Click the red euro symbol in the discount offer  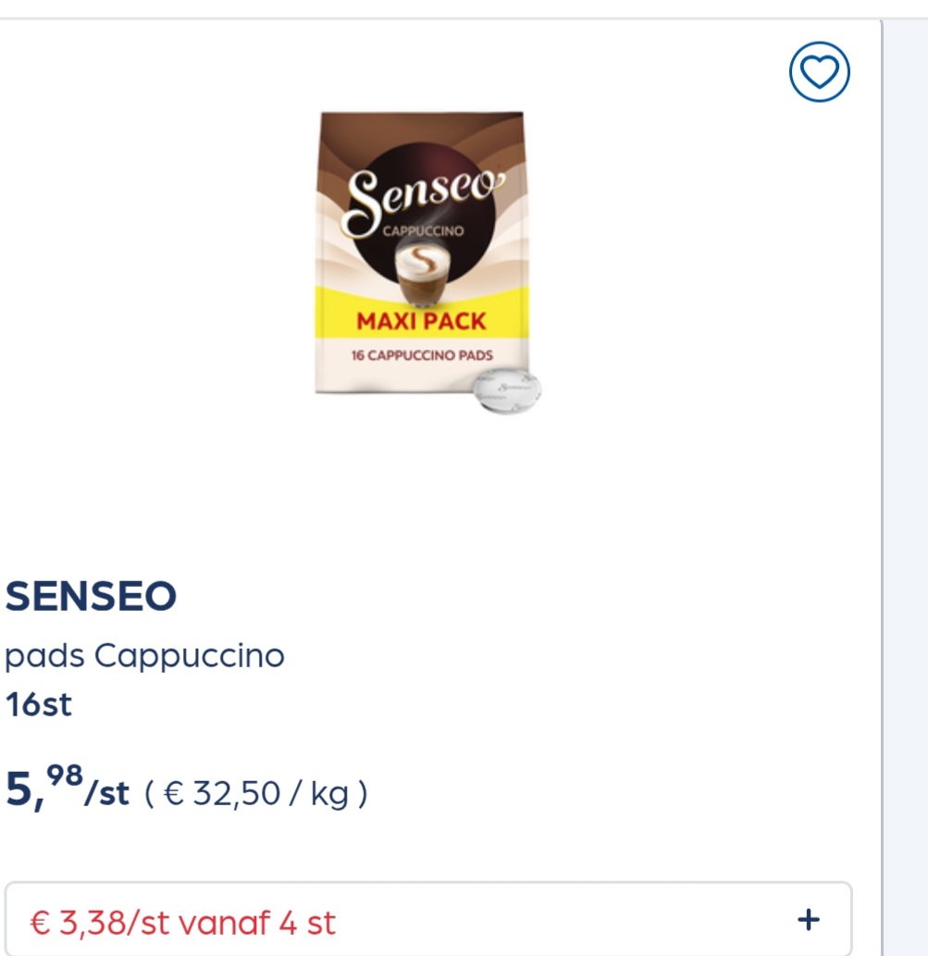tap(41, 922)
